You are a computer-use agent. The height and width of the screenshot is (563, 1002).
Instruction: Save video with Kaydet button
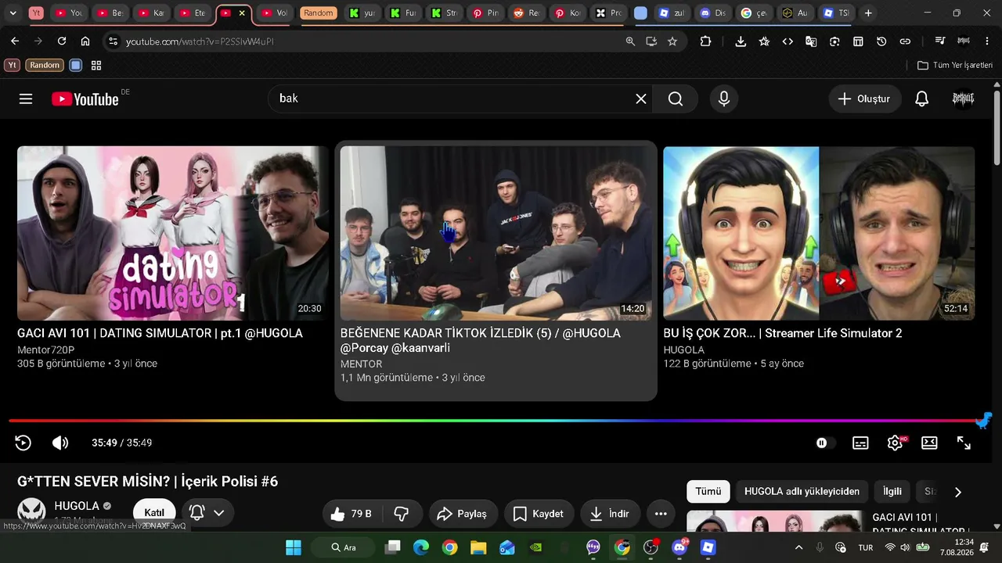539,514
